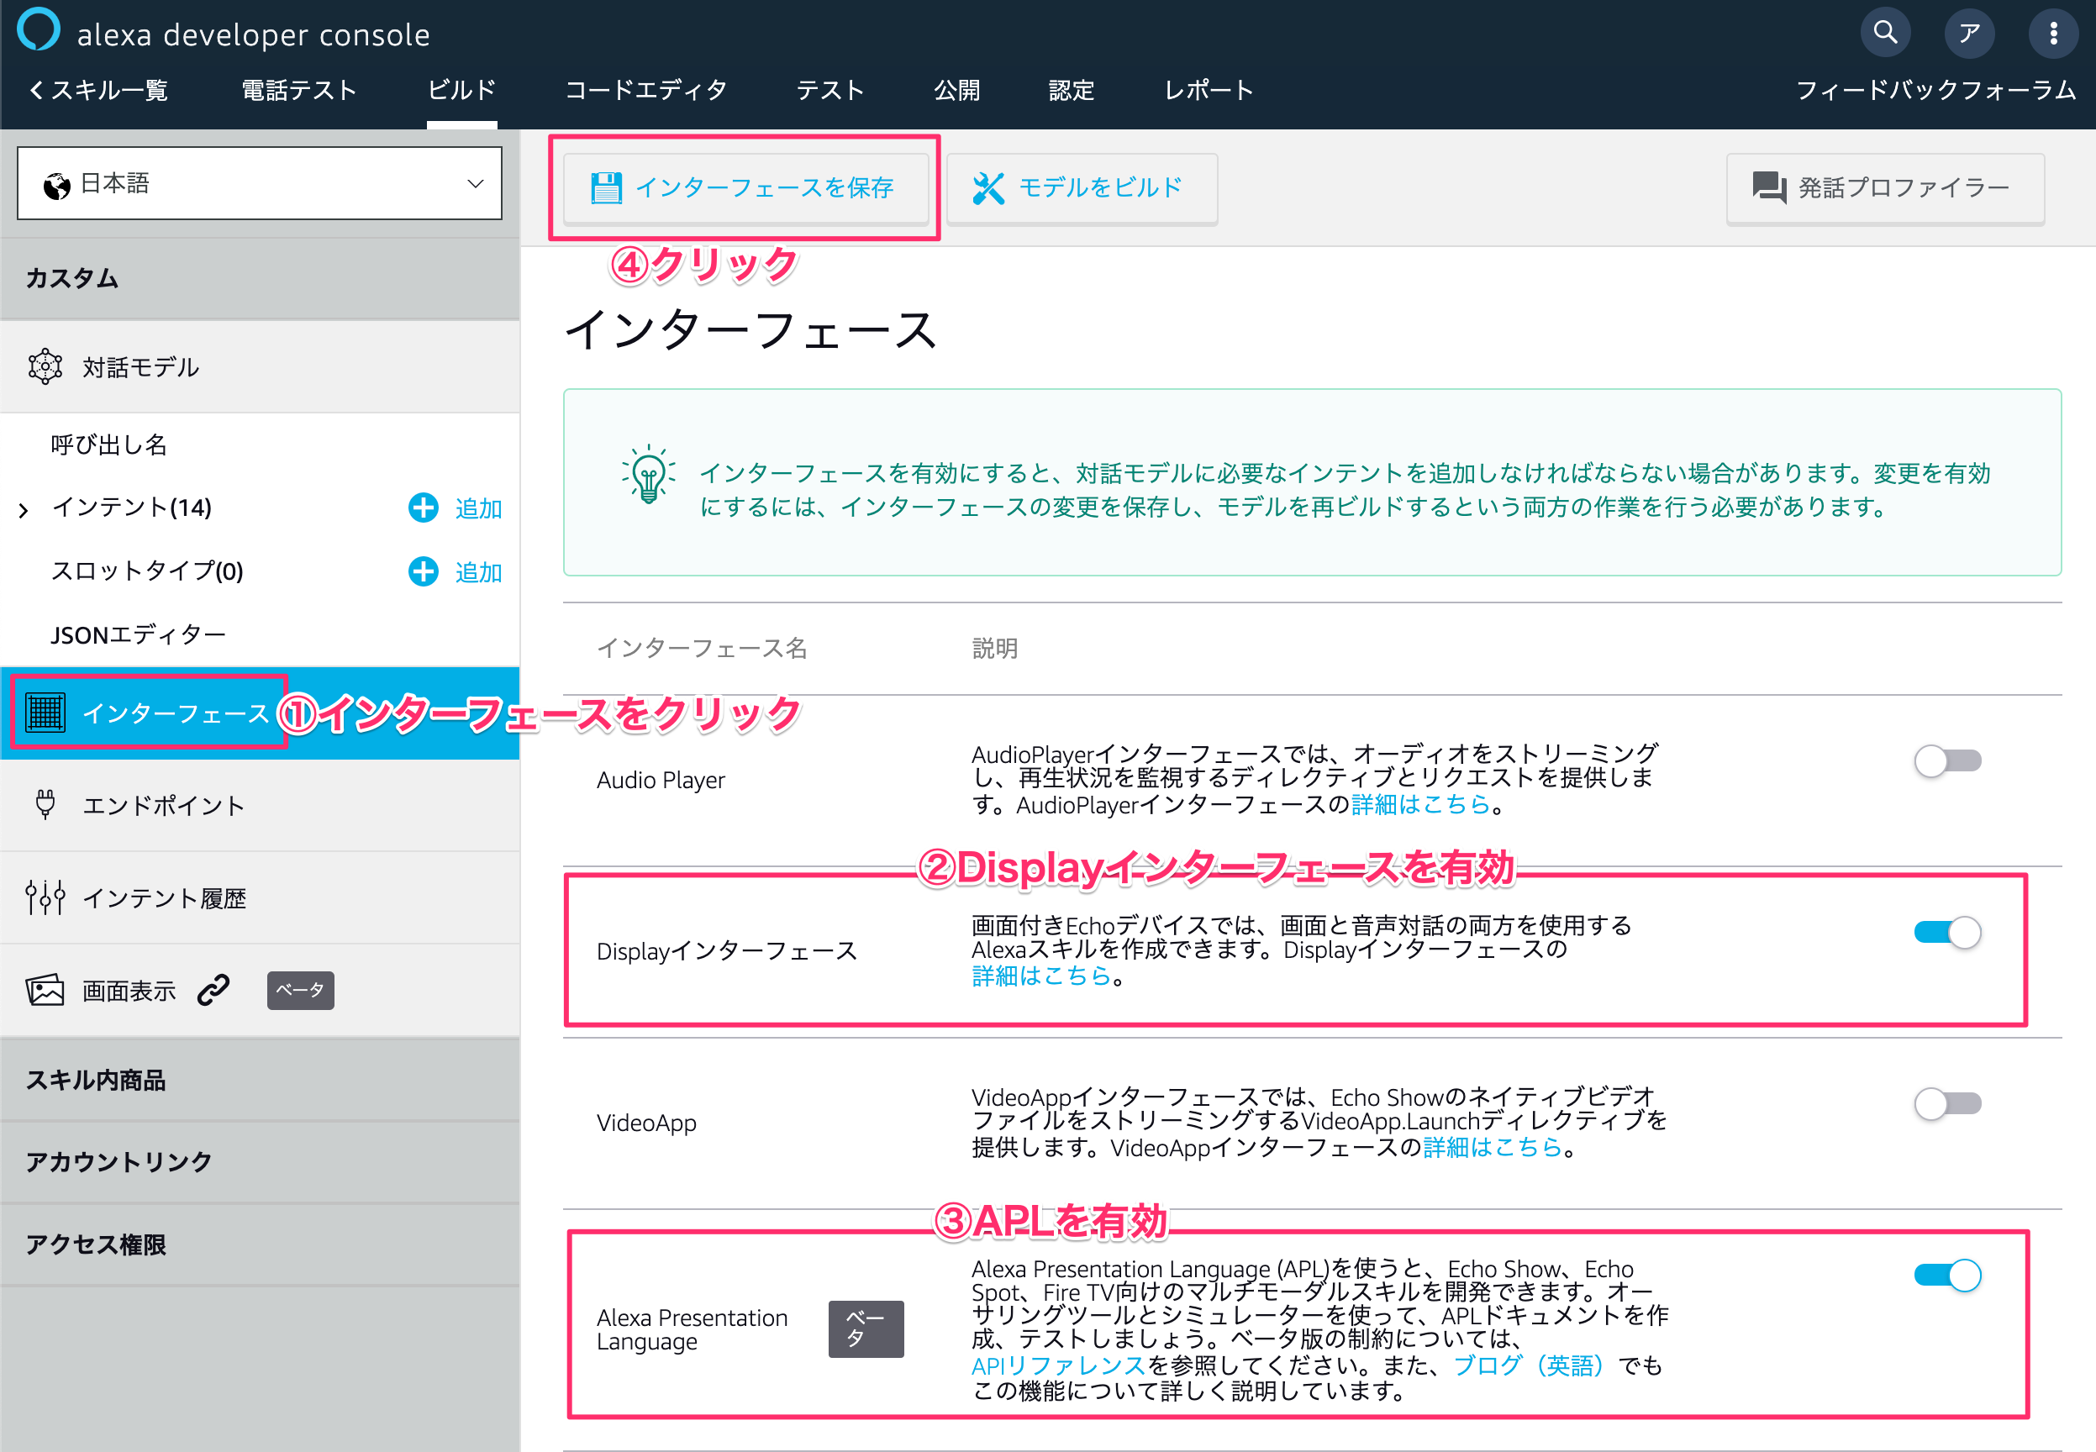Screen dimensions: 2096x1452
Task: Open the three-dot more options menu
Action: coord(2052,34)
